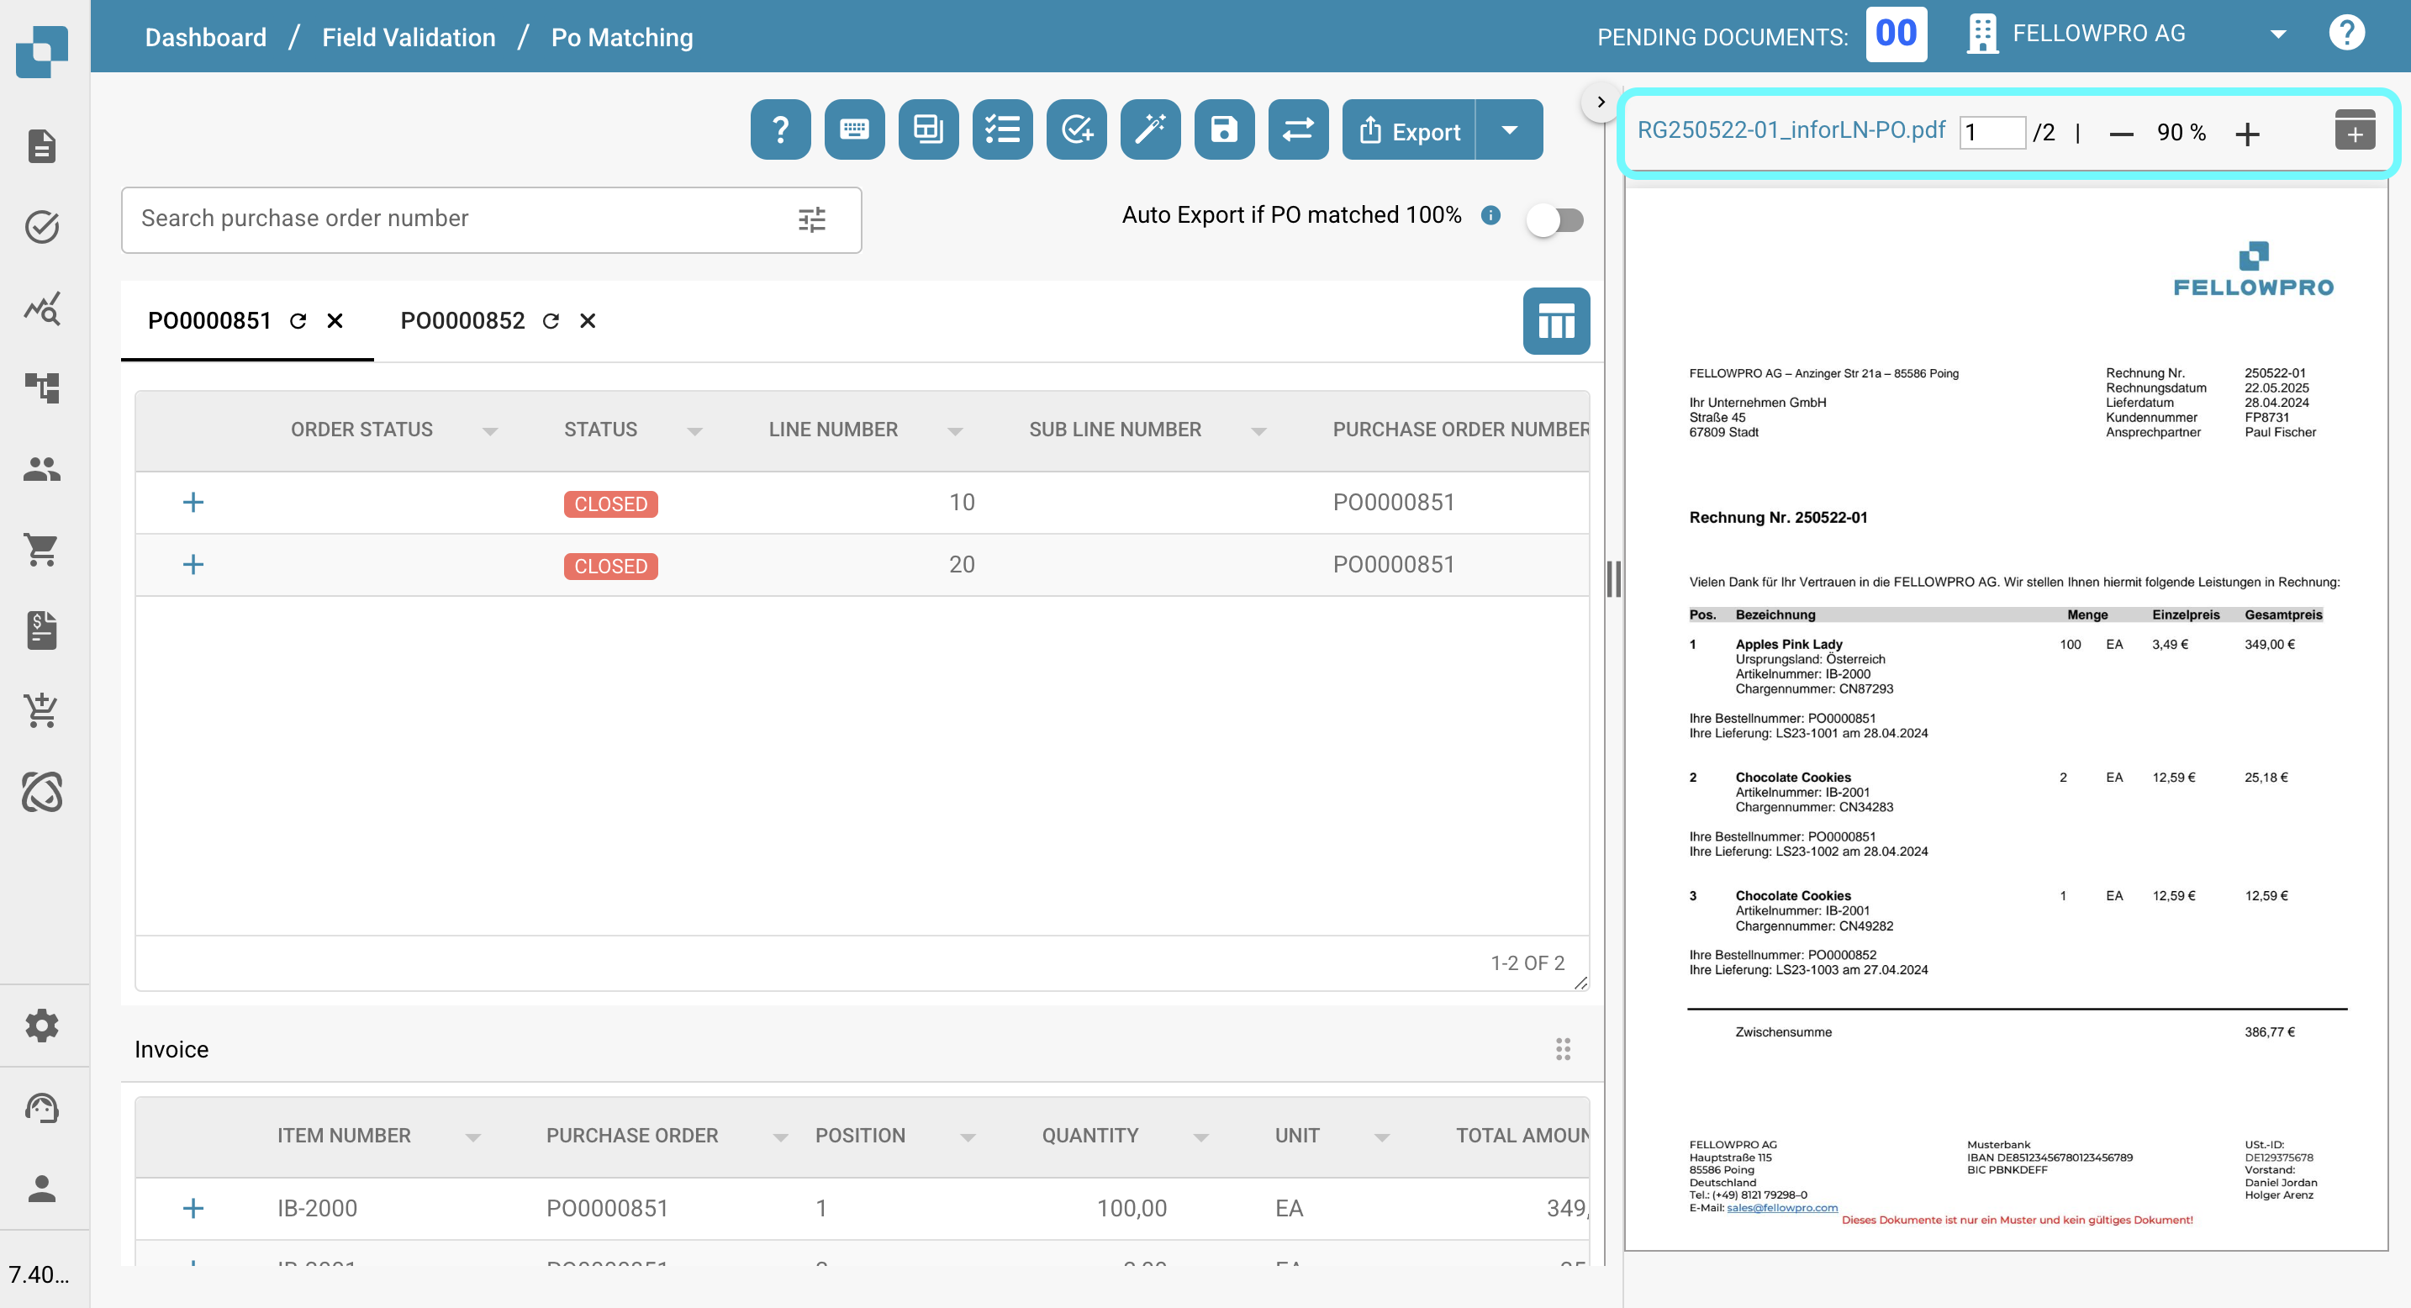
Task: Open the shopping cart sidebar icon
Action: point(42,549)
